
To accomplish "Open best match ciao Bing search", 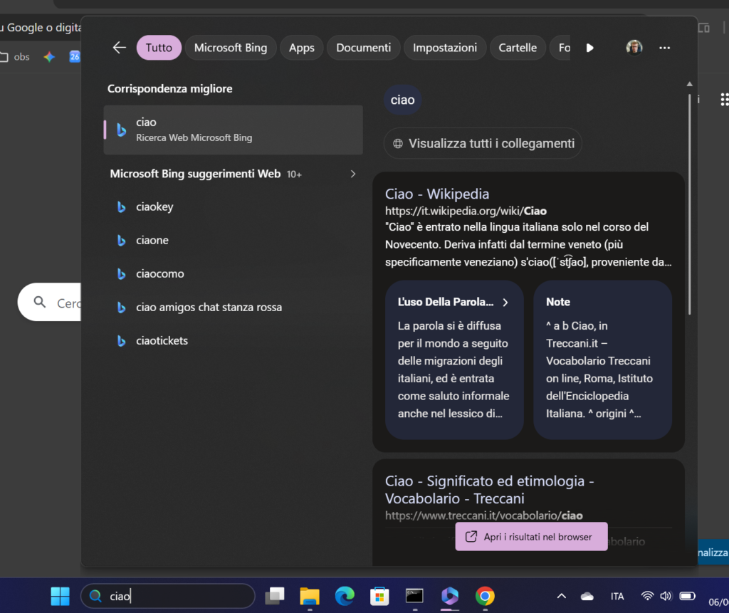I will click(233, 130).
